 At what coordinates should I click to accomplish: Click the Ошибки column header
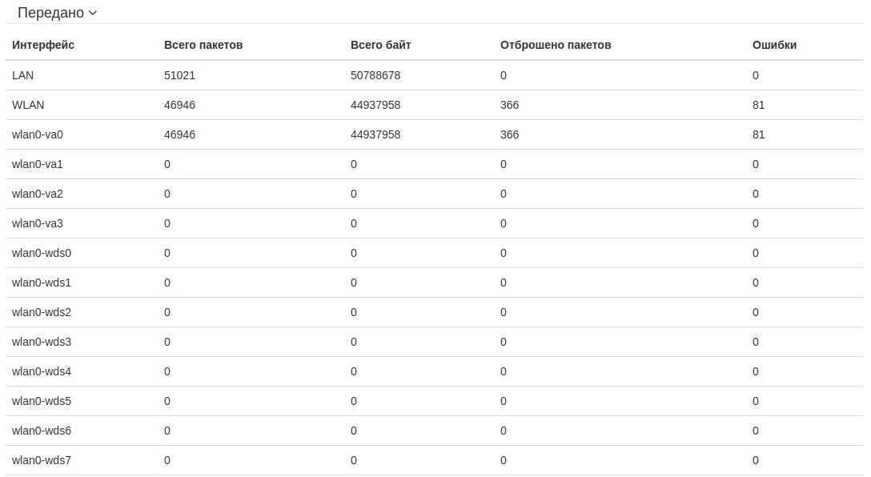point(774,45)
